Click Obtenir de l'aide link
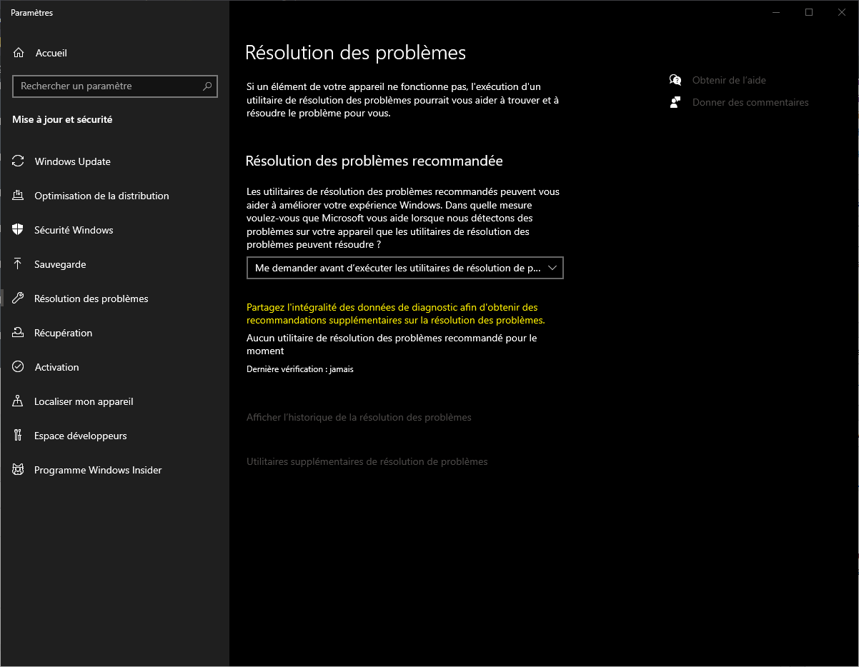The height and width of the screenshot is (667, 859). pos(728,80)
